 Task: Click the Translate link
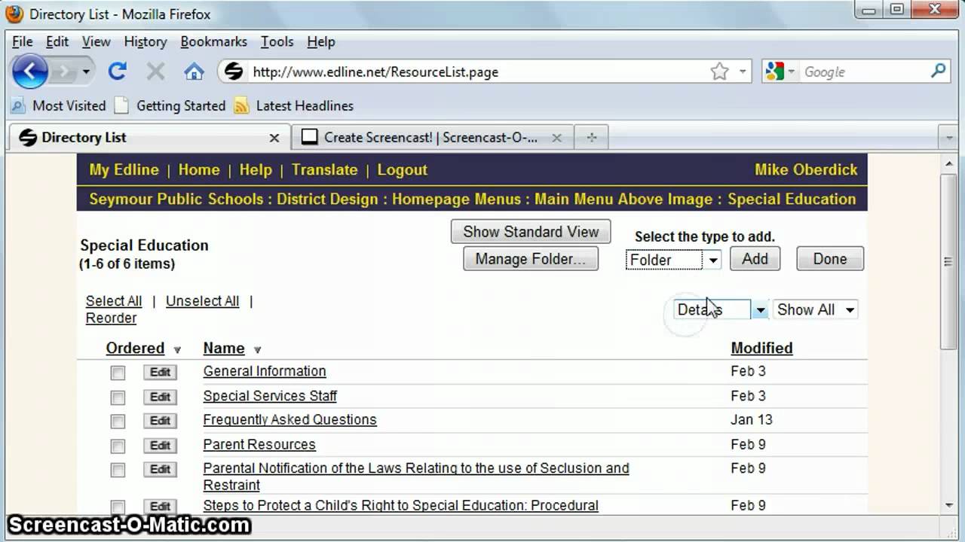click(x=325, y=169)
